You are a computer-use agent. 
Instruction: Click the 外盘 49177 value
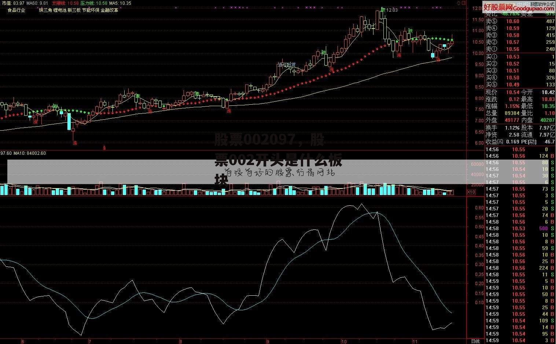click(512, 120)
